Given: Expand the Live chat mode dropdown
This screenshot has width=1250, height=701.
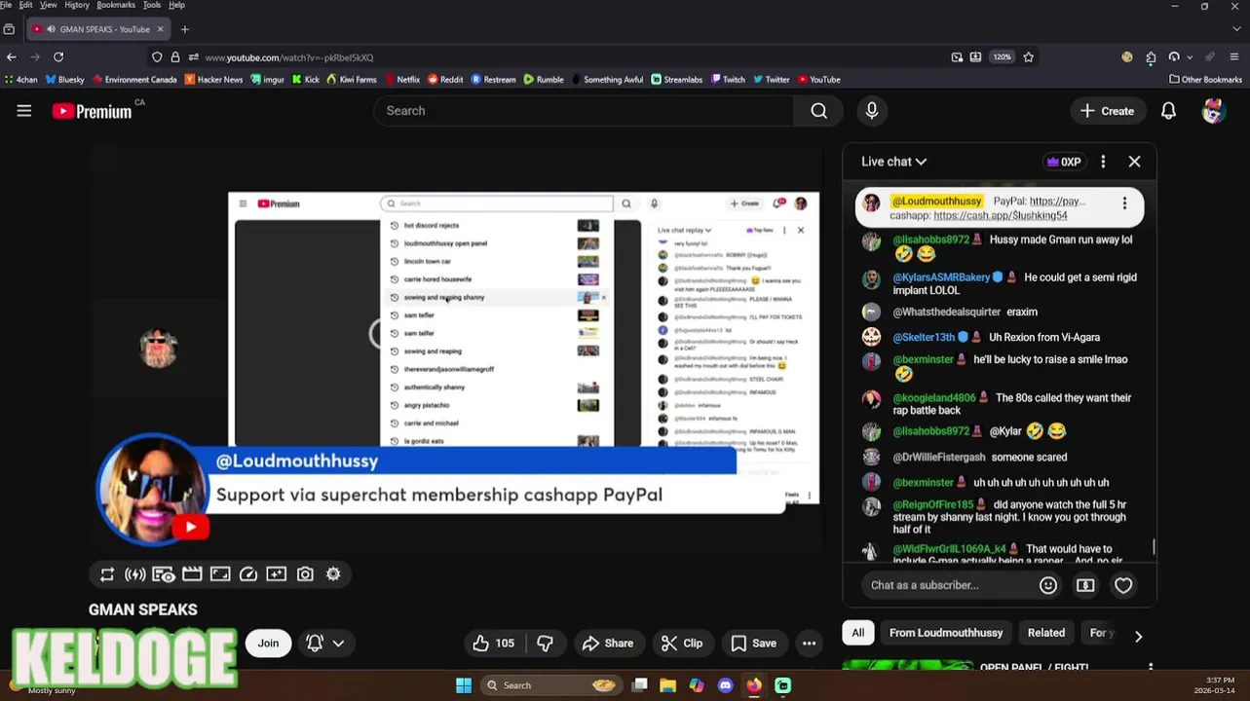Looking at the screenshot, I should (893, 162).
